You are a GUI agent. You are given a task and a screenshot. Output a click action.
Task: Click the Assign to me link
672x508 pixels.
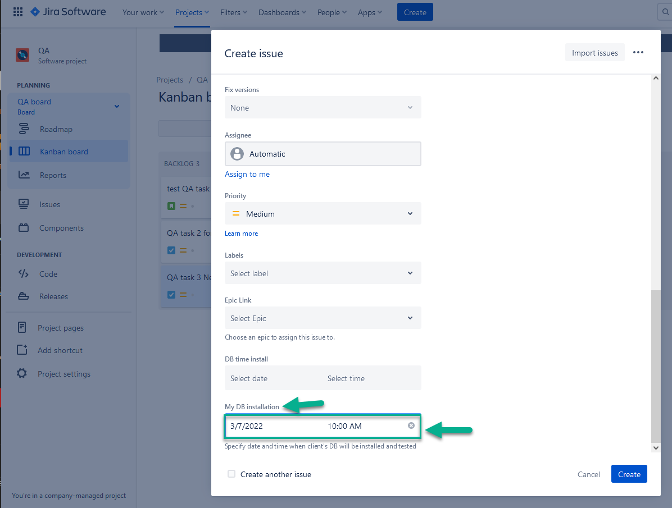[x=247, y=175]
